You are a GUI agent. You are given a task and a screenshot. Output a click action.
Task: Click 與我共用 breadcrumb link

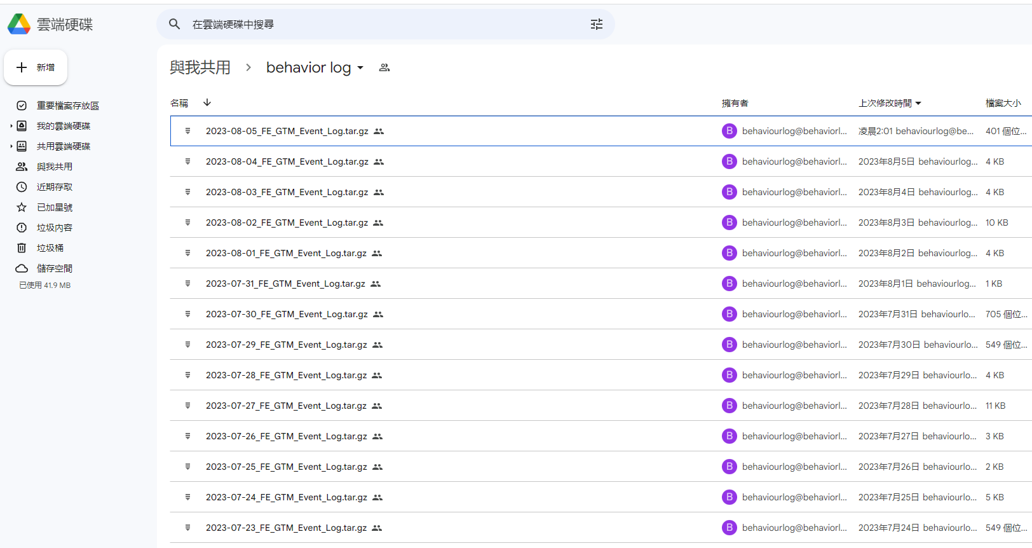[200, 67]
